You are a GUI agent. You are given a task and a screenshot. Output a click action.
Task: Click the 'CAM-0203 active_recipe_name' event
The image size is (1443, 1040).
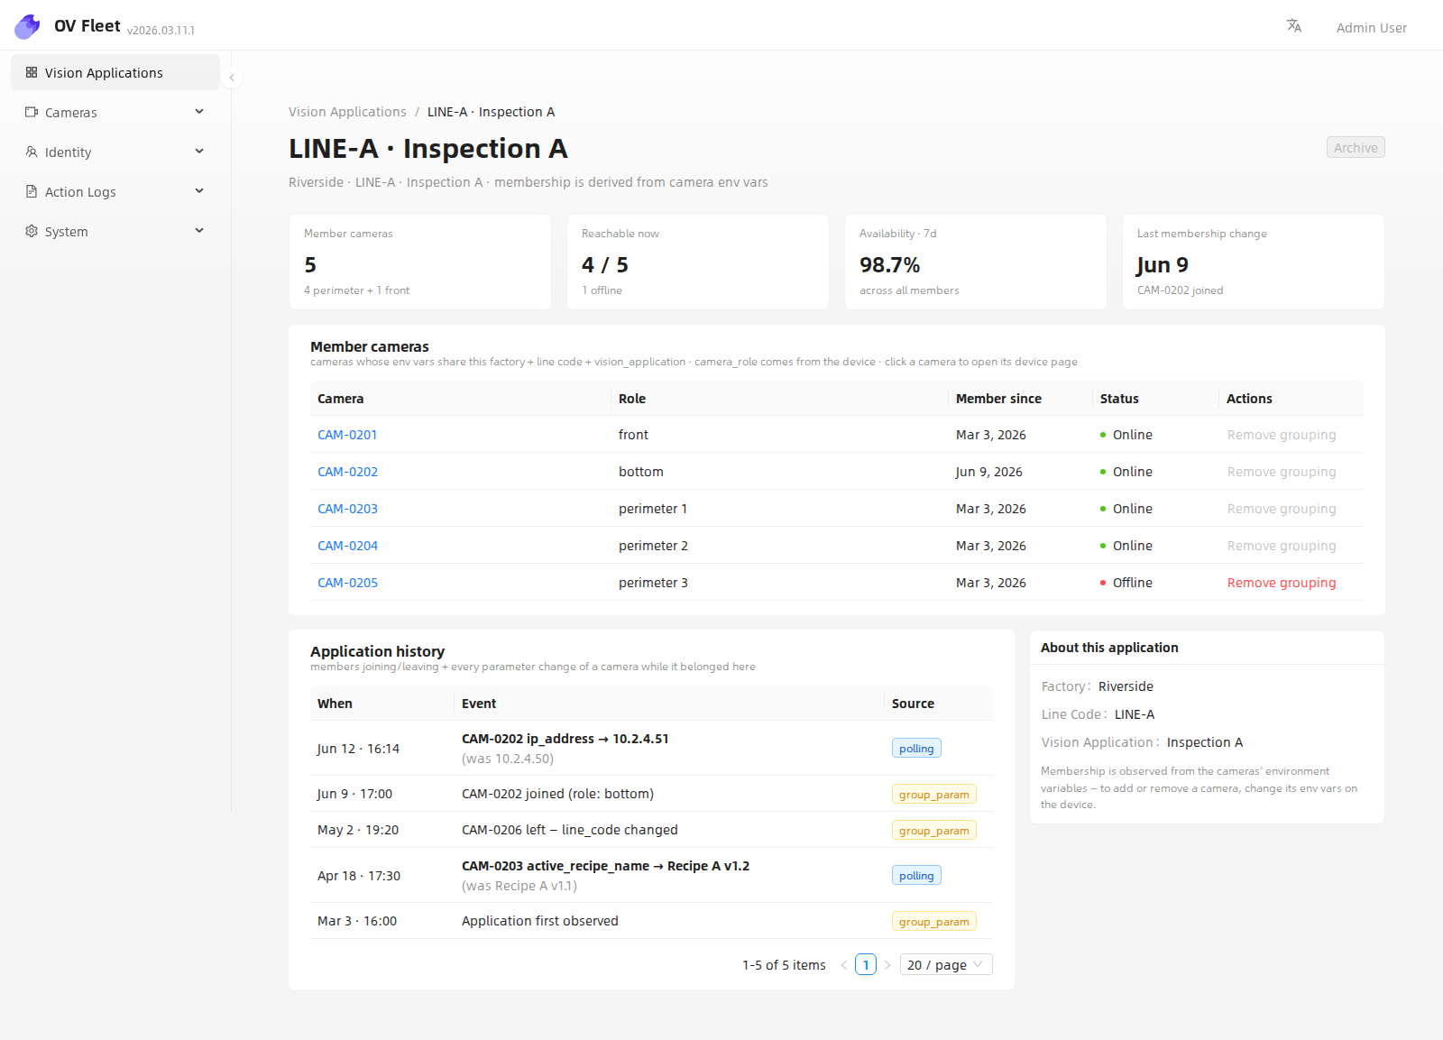tap(606, 866)
